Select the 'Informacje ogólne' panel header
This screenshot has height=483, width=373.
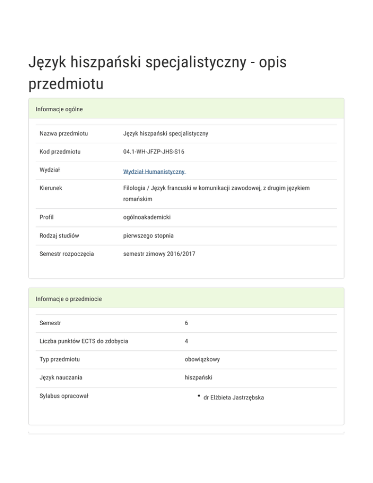[59, 109]
